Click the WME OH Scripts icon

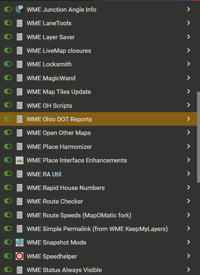[x=19, y=105]
